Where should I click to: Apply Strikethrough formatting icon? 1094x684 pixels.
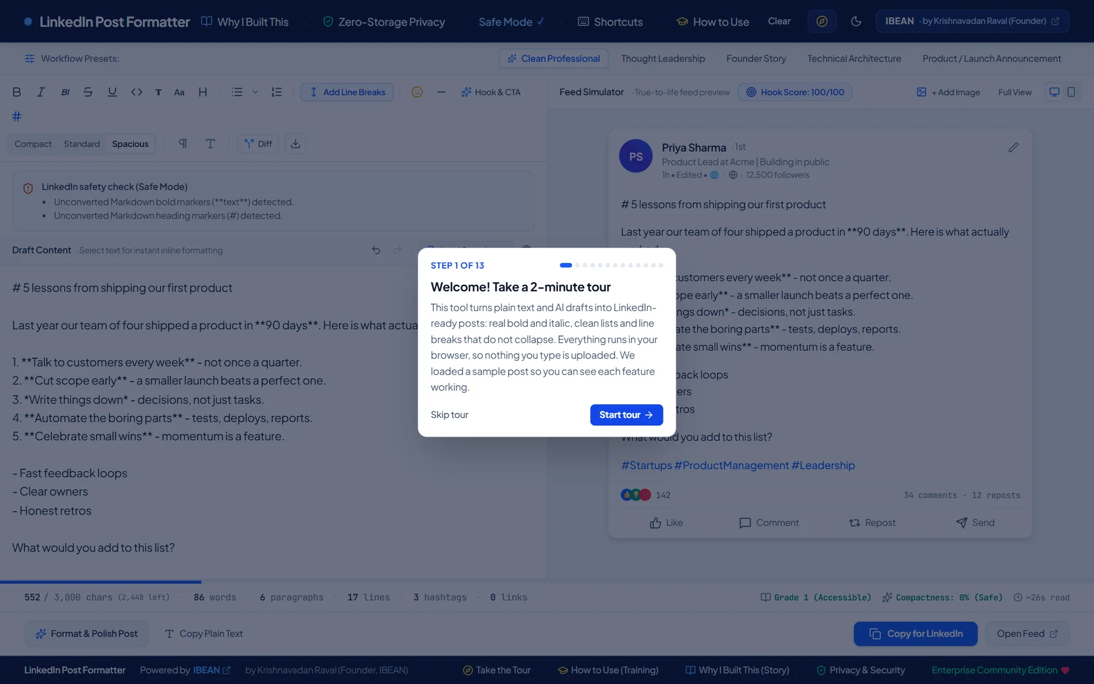pos(88,92)
